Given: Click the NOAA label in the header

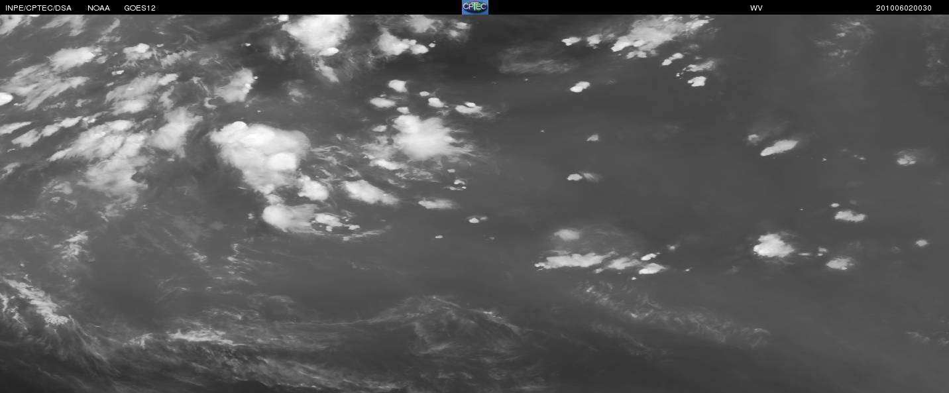Looking at the screenshot, I should click(99, 8).
